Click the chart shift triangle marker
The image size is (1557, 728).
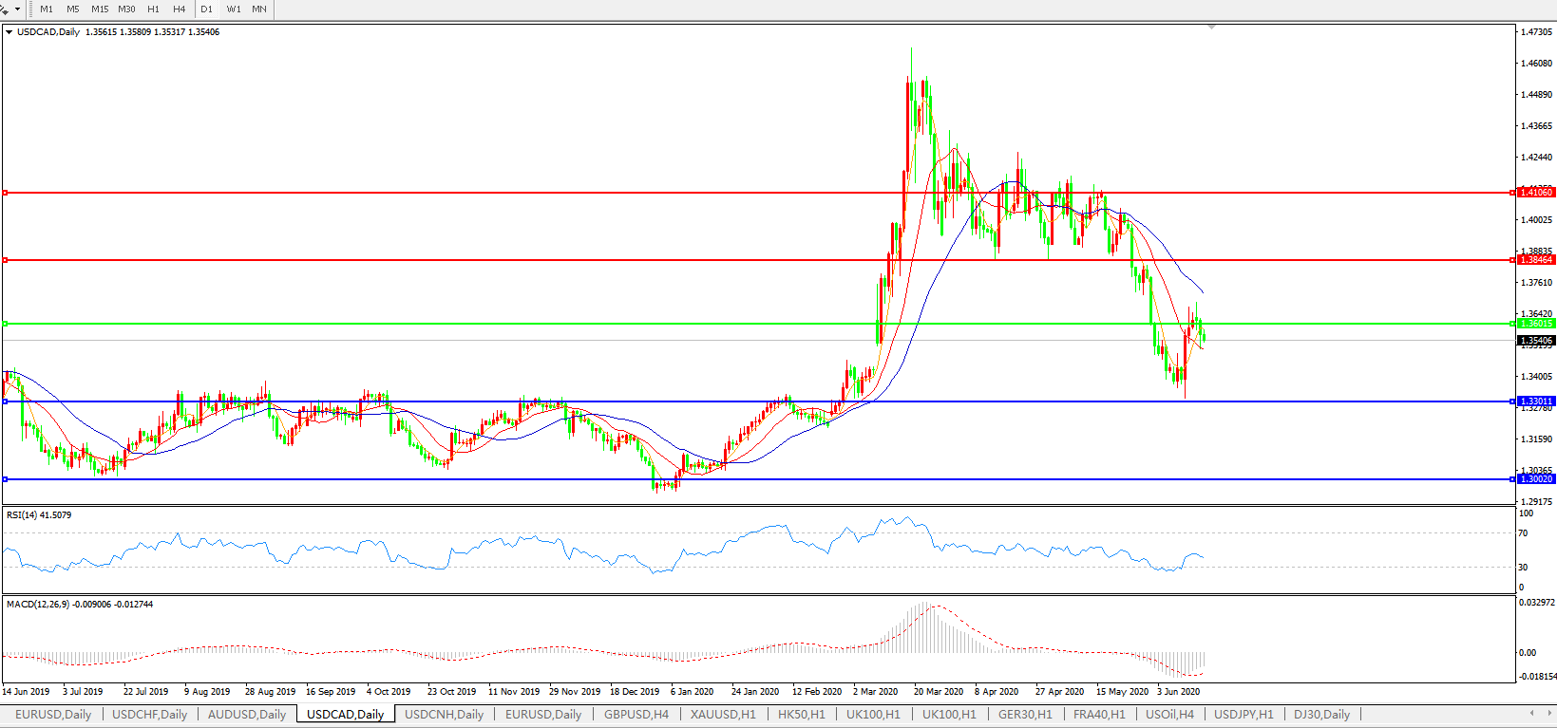click(1211, 28)
